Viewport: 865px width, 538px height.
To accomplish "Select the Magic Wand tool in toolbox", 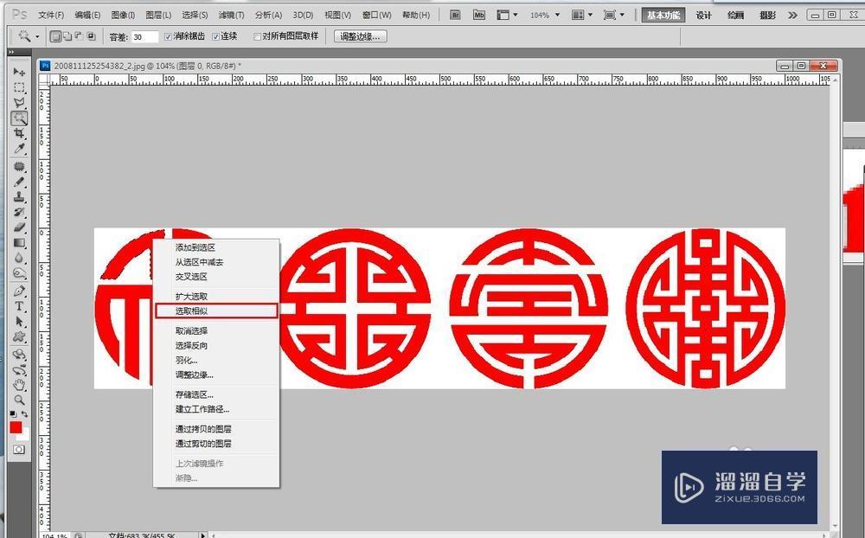I will click(x=19, y=118).
